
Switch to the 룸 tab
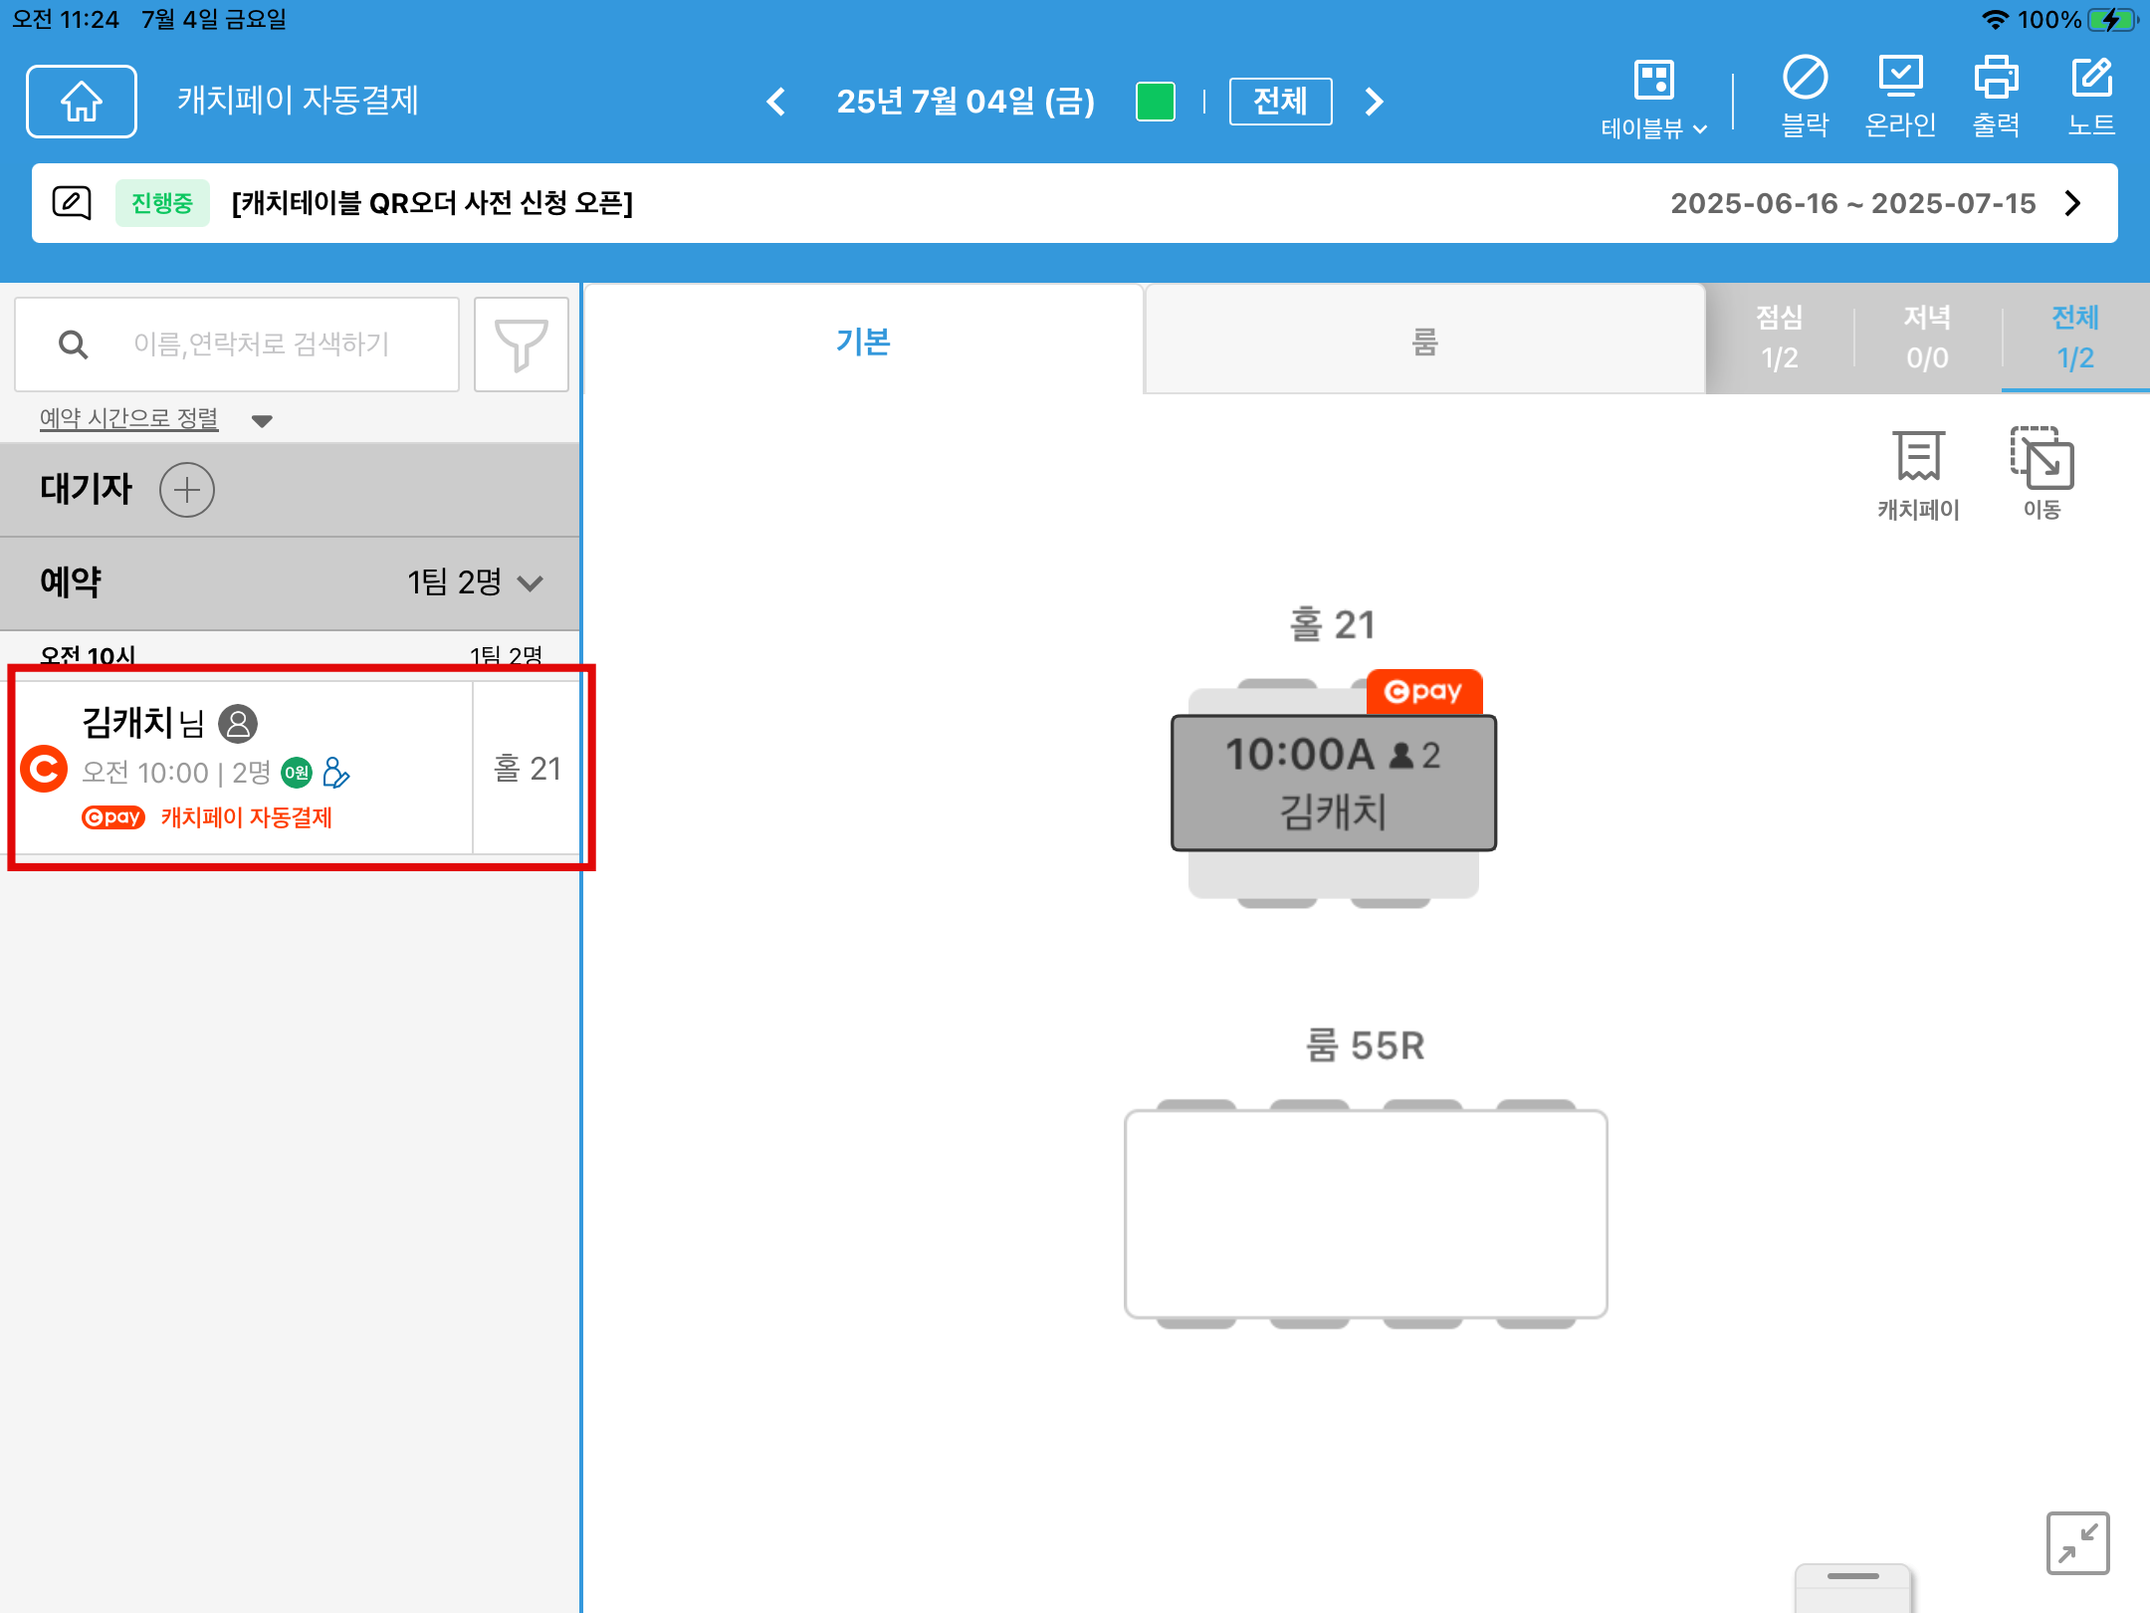point(1424,342)
